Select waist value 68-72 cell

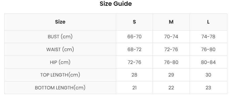point(134,49)
